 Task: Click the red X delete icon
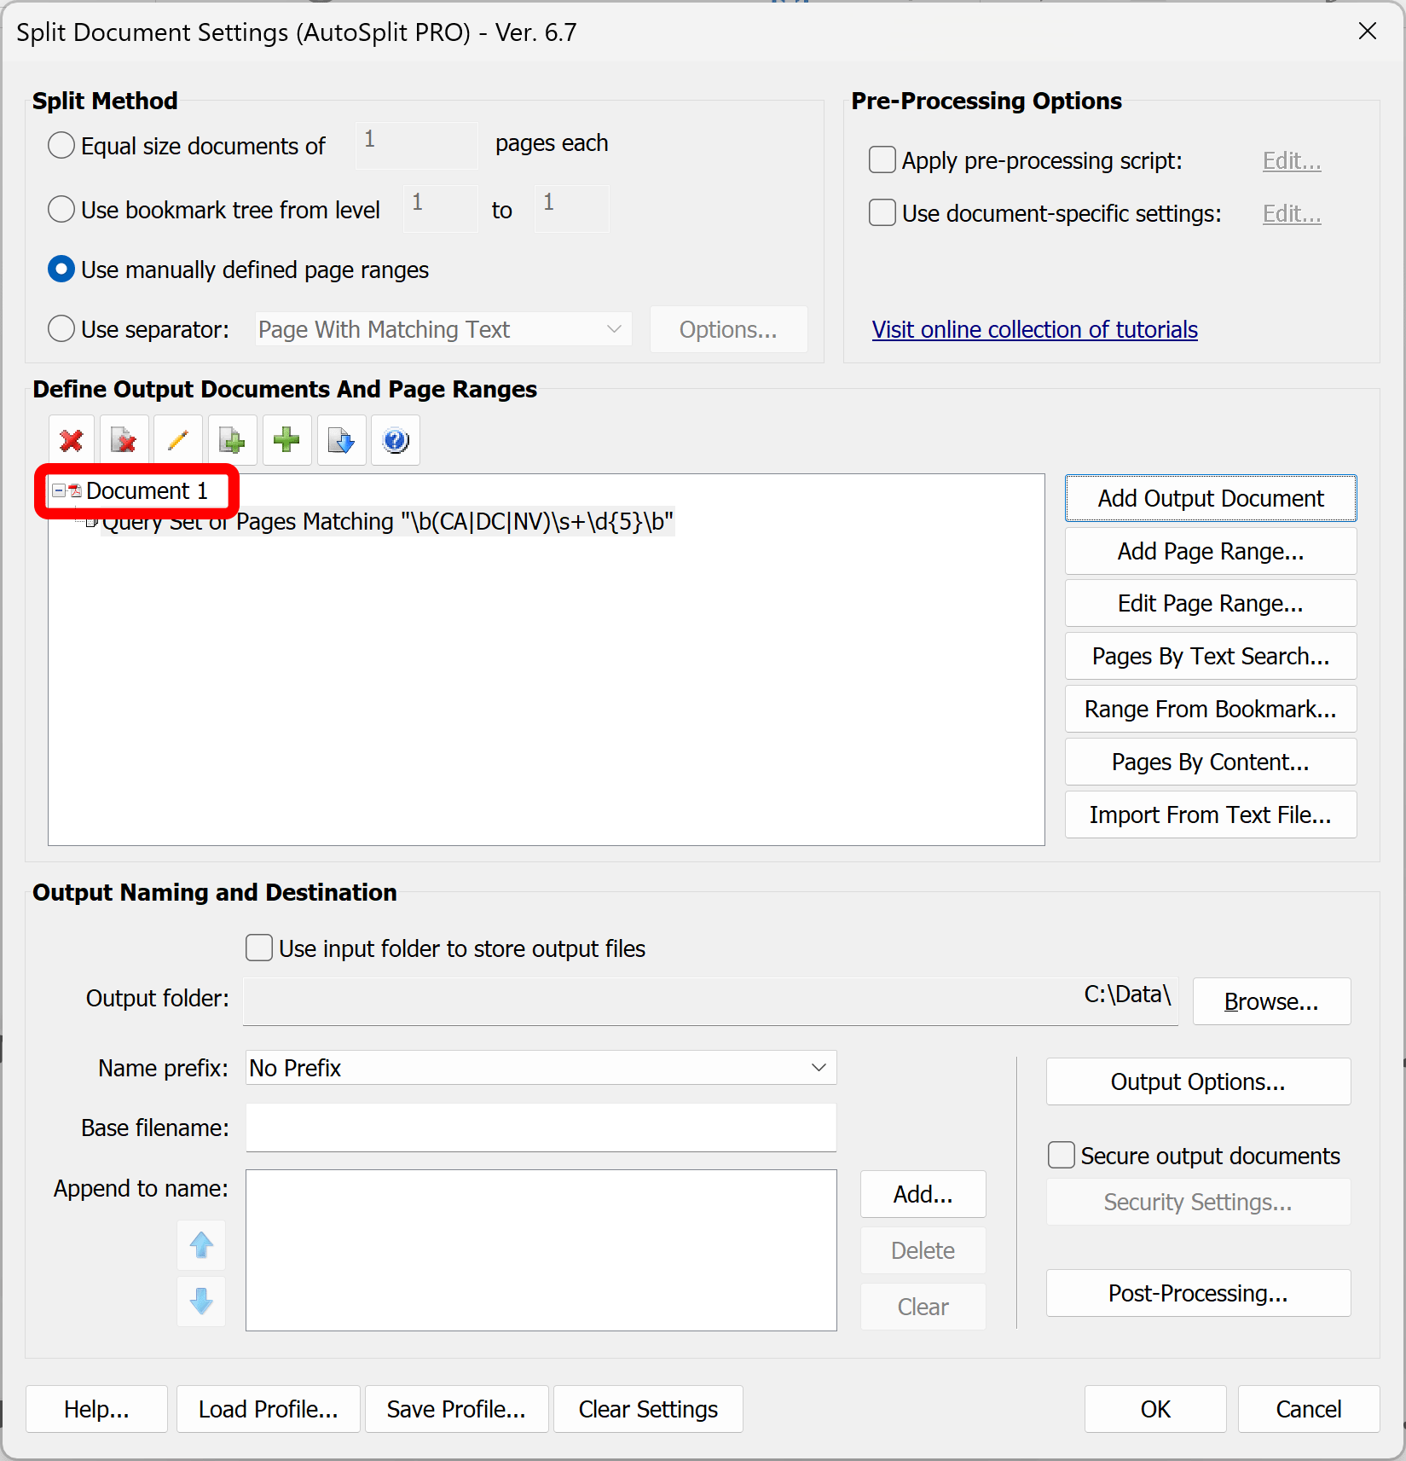[72, 441]
